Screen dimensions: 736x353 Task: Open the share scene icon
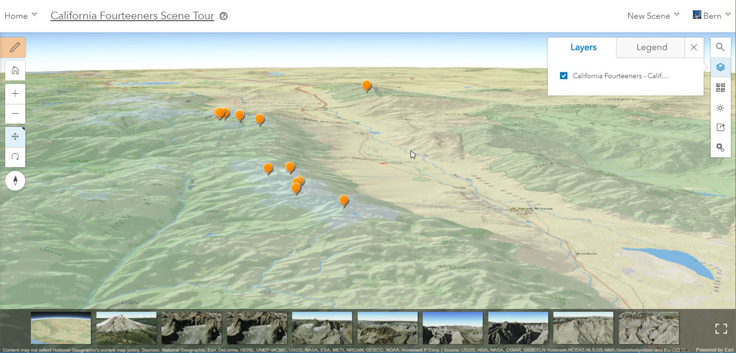[x=721, y=127]
